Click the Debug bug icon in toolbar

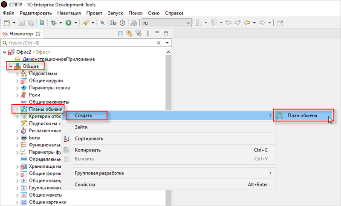pyautogui.click(x=54, y=23)
